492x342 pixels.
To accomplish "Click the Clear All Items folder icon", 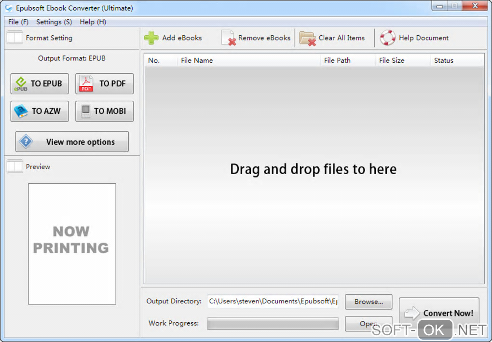I will click(x=307, y=39).
